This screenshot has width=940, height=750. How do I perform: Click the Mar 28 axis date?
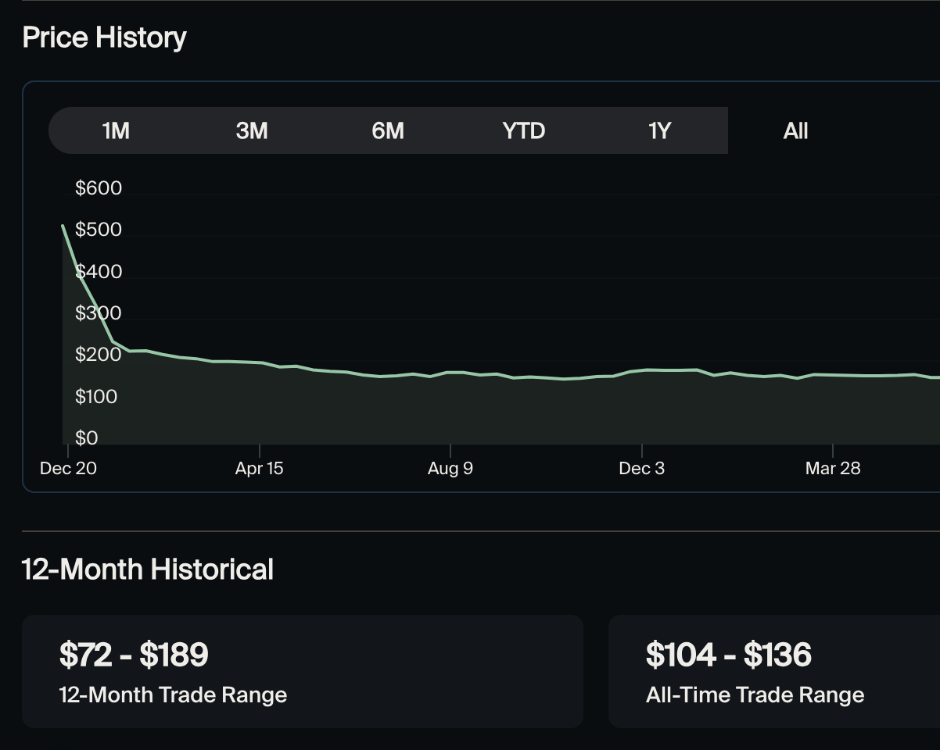[832, 467]
